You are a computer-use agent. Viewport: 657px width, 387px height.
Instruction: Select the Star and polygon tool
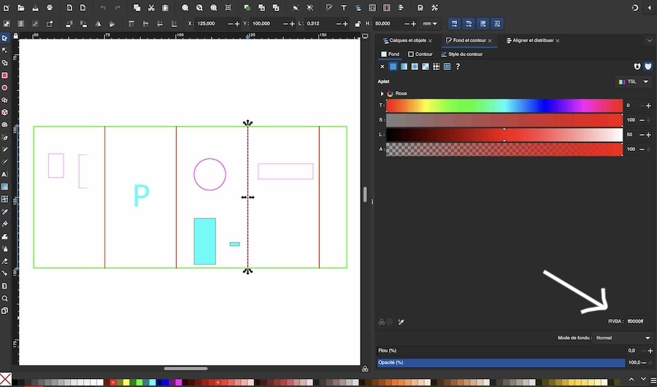[4, 100]
